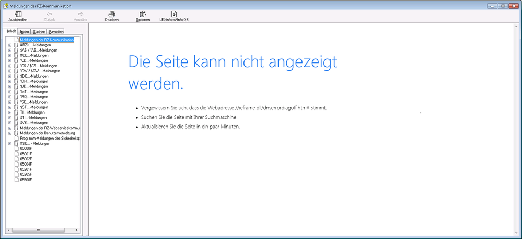
Task: Expand Meldungen der RZ-Webservicekommunikation node
Action: pyautogui.click(x=9, y=128)
